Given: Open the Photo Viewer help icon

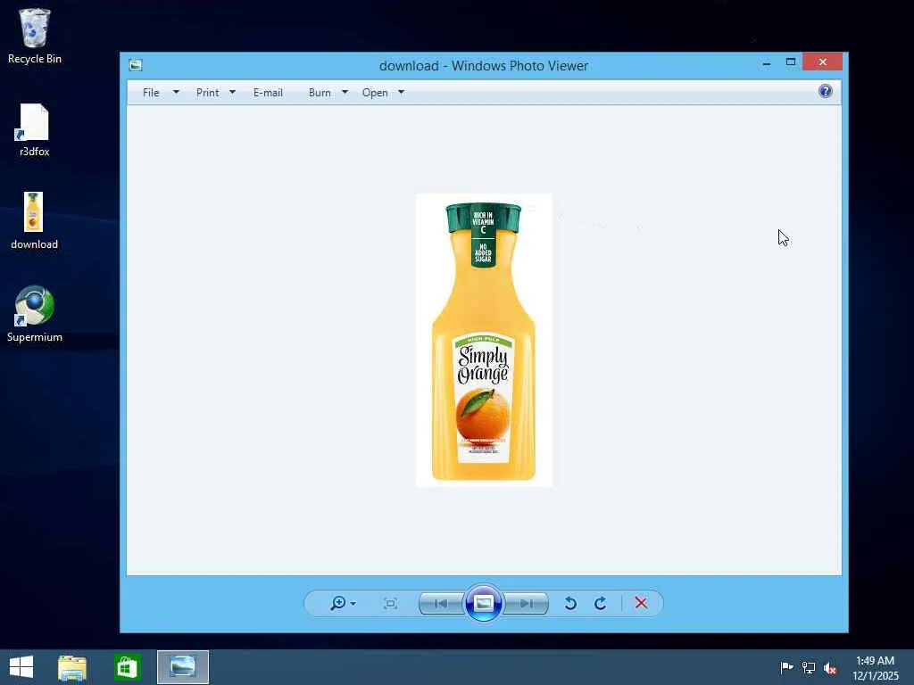Looking at the screenshot, I should (826, 91).
